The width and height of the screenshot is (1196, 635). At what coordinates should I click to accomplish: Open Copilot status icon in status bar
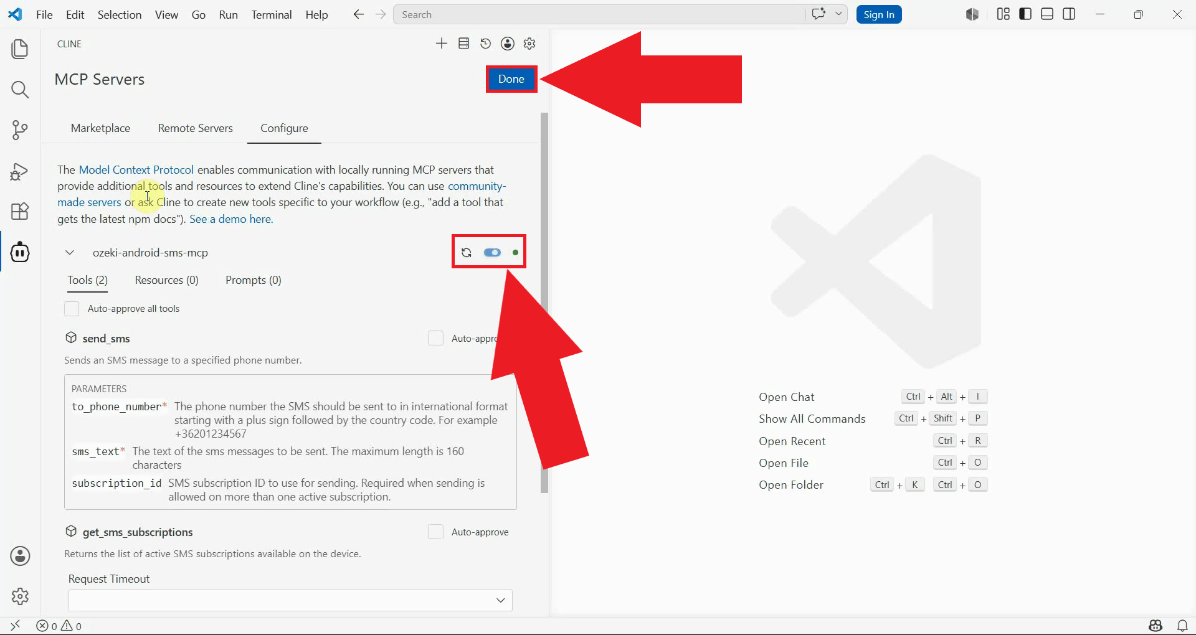click(1156, 626)
